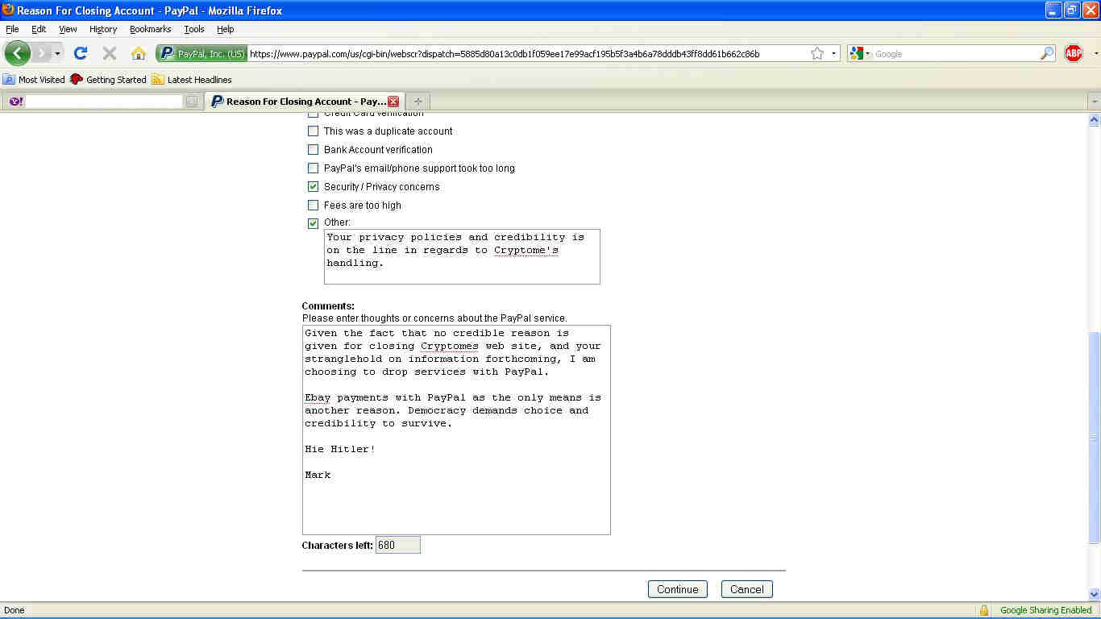Reload the page with the refresh icon
Viewport: 1101px width, 619px height.
pos(81,53)
